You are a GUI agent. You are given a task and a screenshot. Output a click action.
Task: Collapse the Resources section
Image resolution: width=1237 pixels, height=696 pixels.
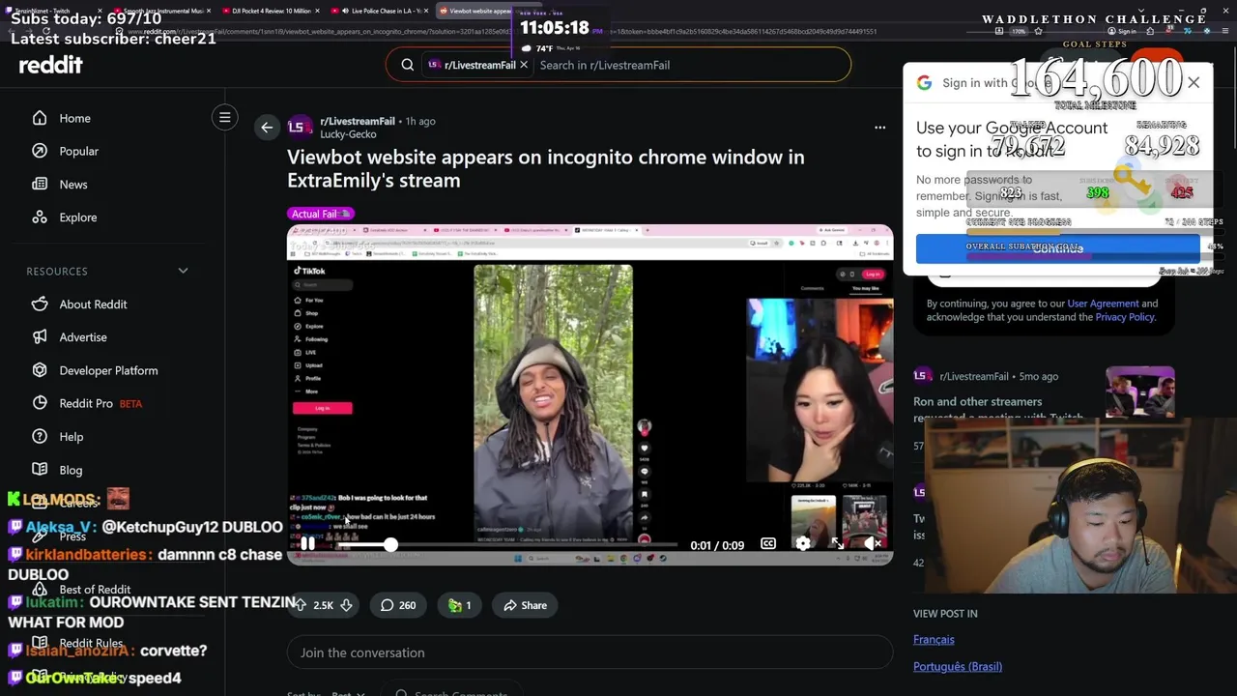[x=183, y=271]
